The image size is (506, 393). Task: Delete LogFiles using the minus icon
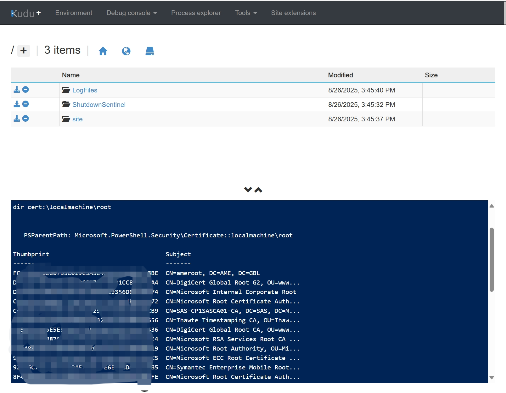pyautogui.click(x=25, y=89)
